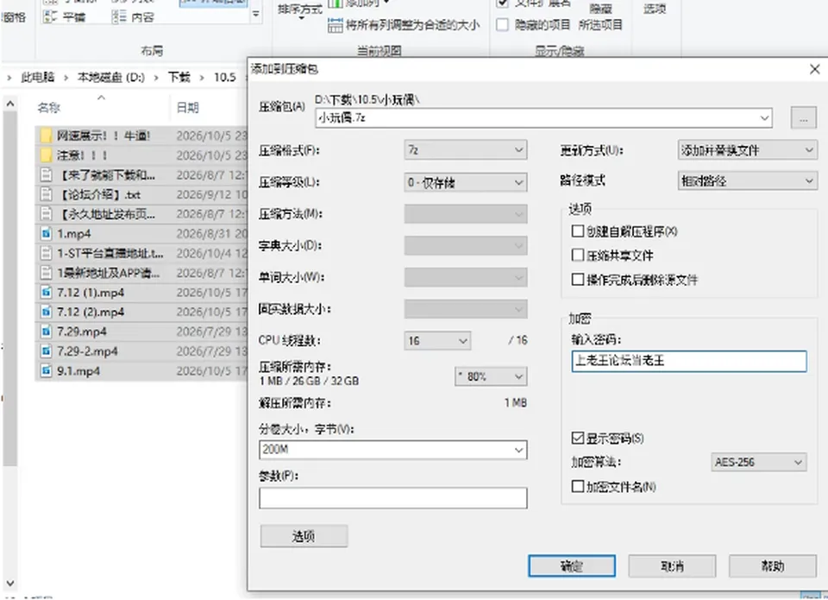Go to 此电脑 in the address breadcrumb

click(37, 77)
